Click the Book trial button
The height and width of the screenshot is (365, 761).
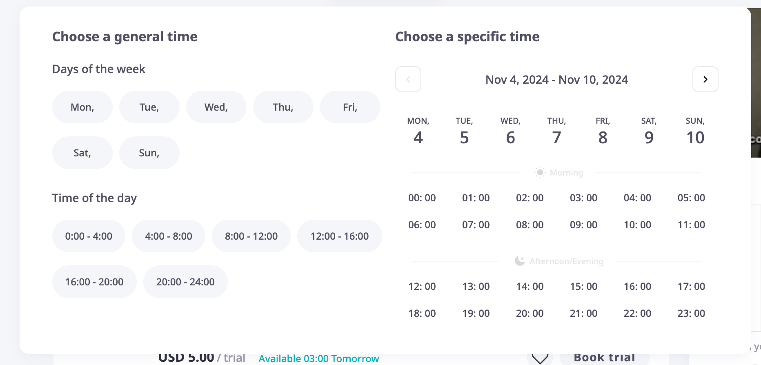[x=604, y=358]
